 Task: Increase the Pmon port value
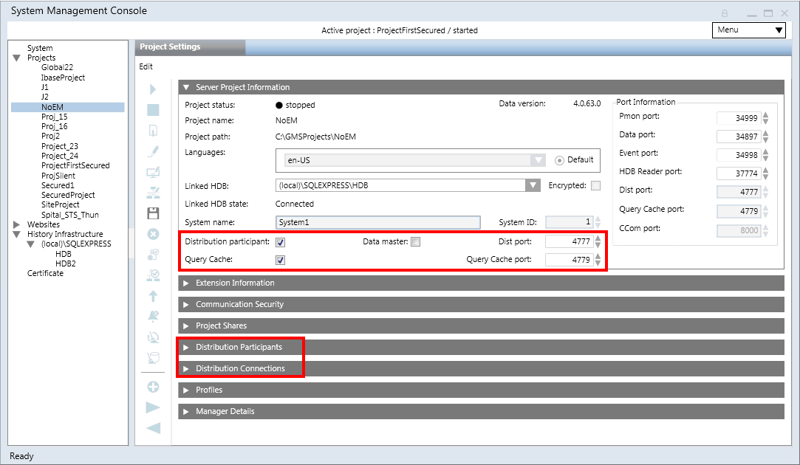coord(766,115)
